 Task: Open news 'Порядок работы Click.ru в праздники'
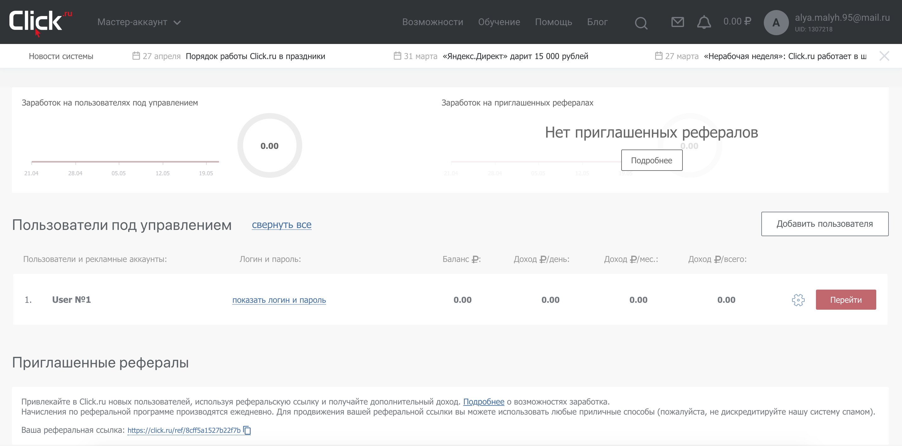click(255, 56)
